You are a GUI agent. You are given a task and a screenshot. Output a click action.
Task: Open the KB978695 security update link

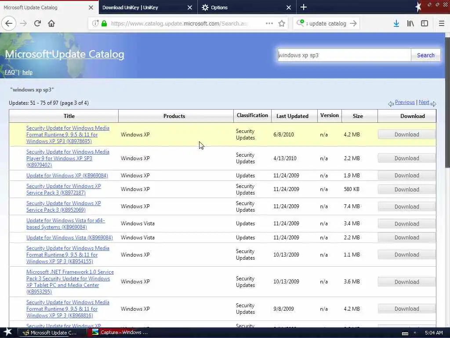pos(68,135)
